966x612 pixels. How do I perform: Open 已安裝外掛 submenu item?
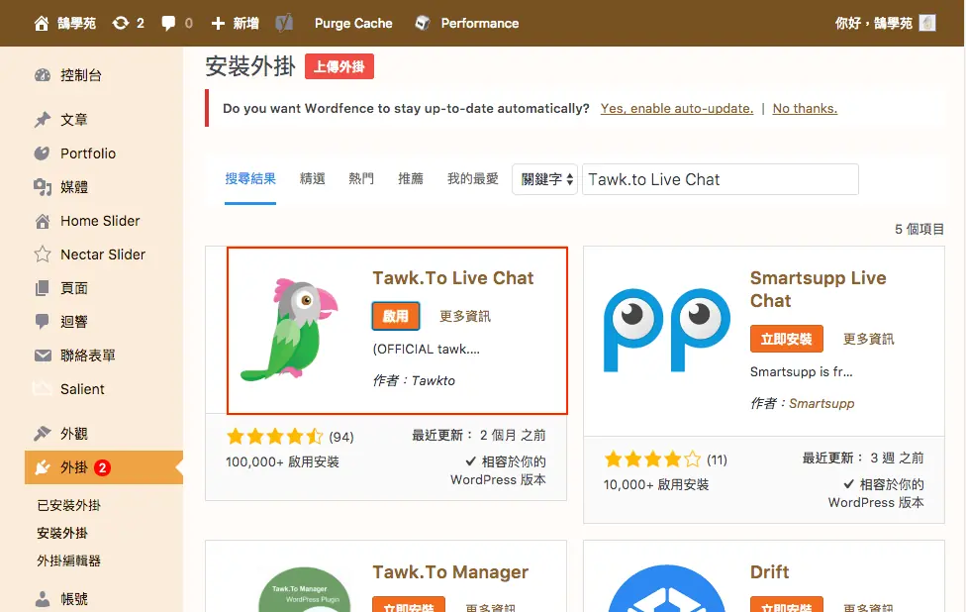coord(68,505)
